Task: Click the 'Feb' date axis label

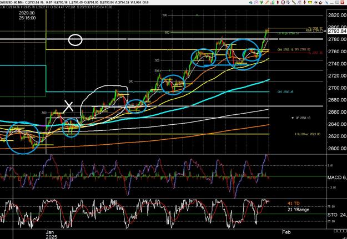Action: click(286, 232)
